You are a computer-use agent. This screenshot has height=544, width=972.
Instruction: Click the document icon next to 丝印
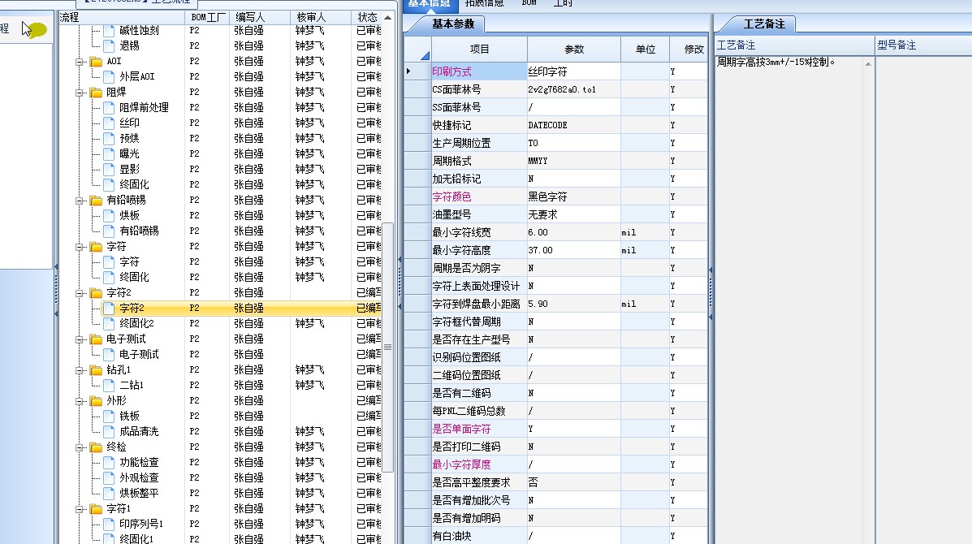[x=109, y=123]
